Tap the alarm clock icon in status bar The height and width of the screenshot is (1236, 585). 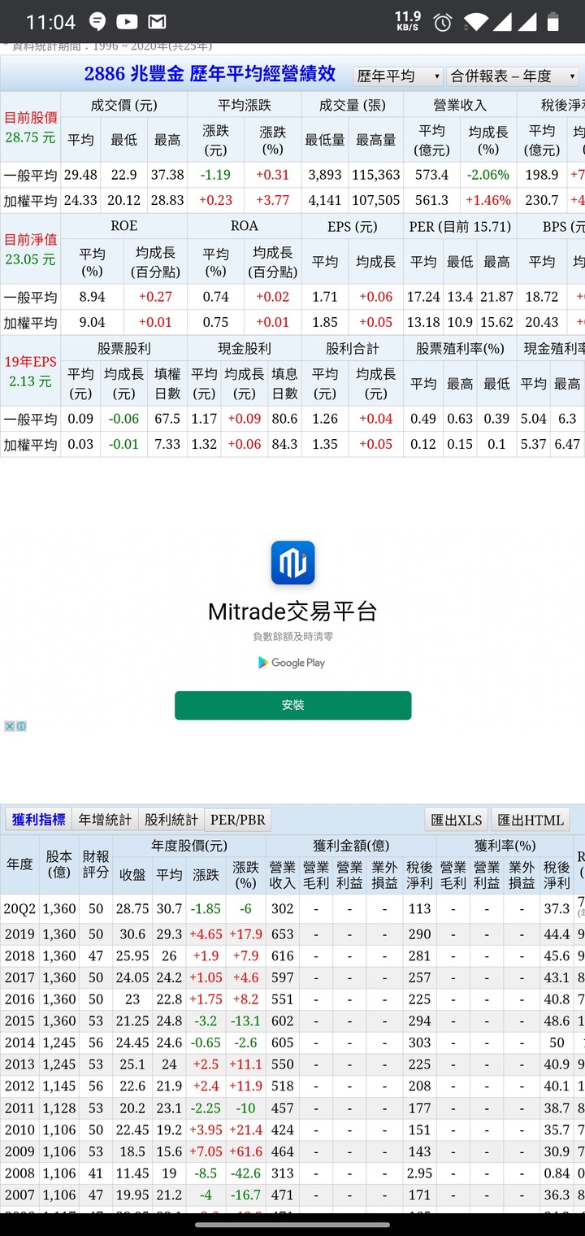(443, 22)
